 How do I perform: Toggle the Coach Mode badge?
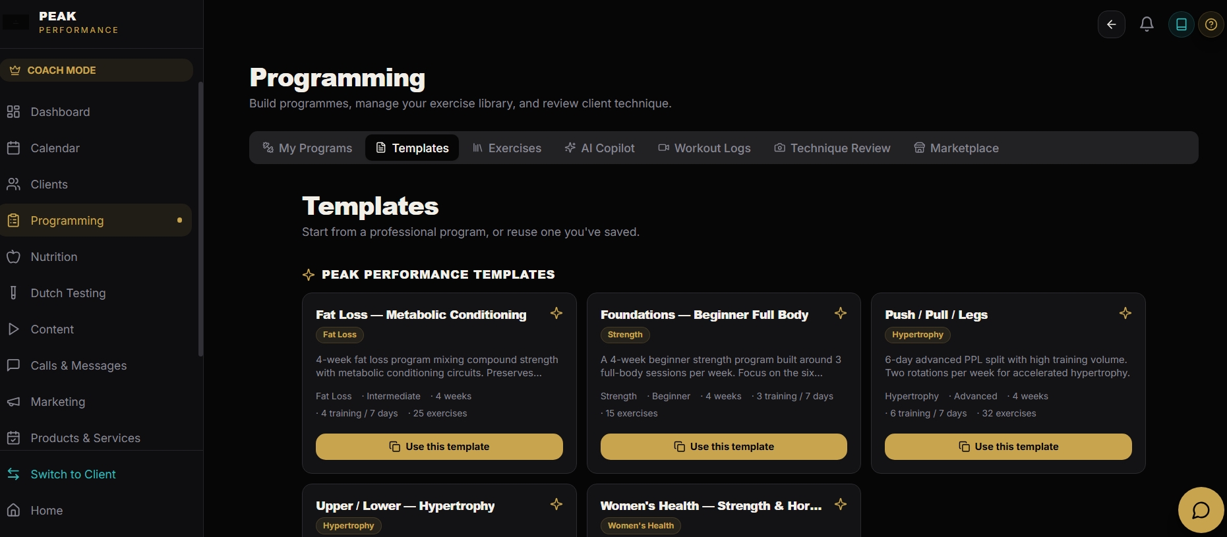(x=96, y=70)
